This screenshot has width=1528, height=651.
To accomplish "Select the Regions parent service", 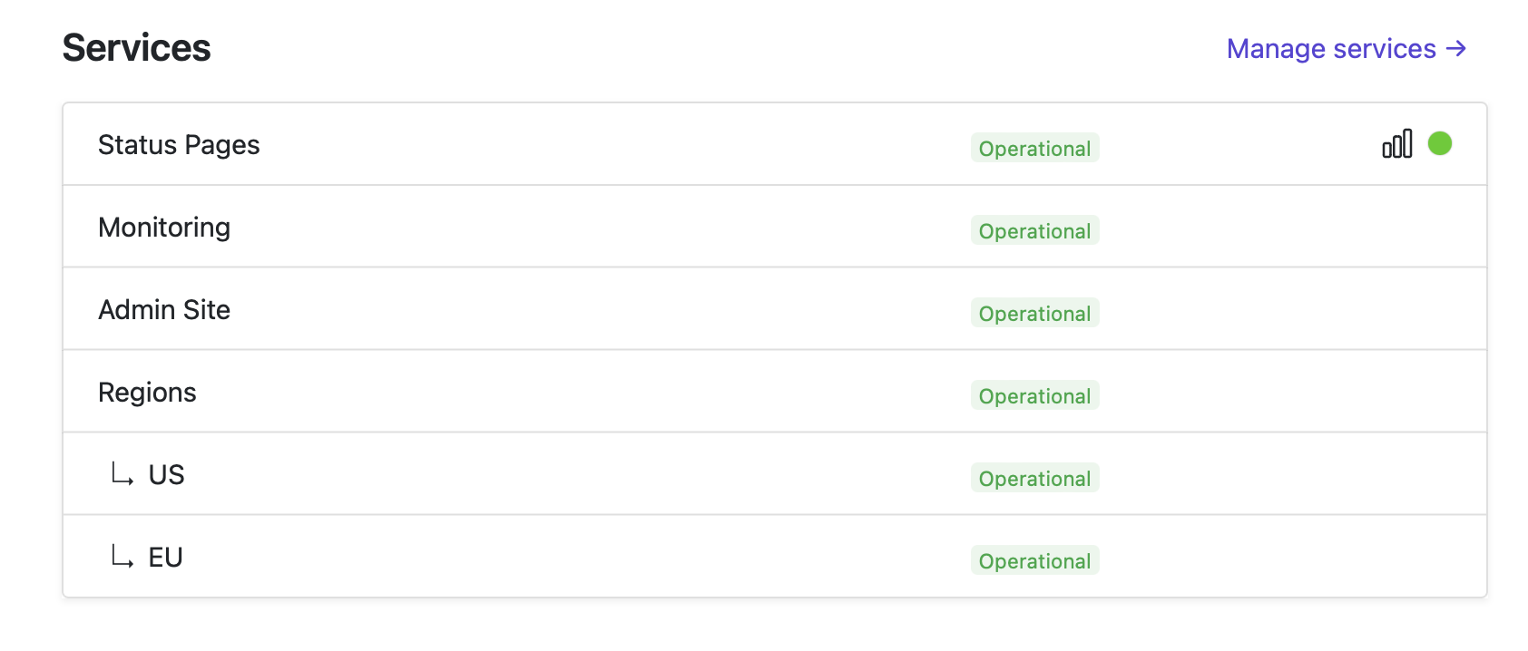I will tap(147, 393).
